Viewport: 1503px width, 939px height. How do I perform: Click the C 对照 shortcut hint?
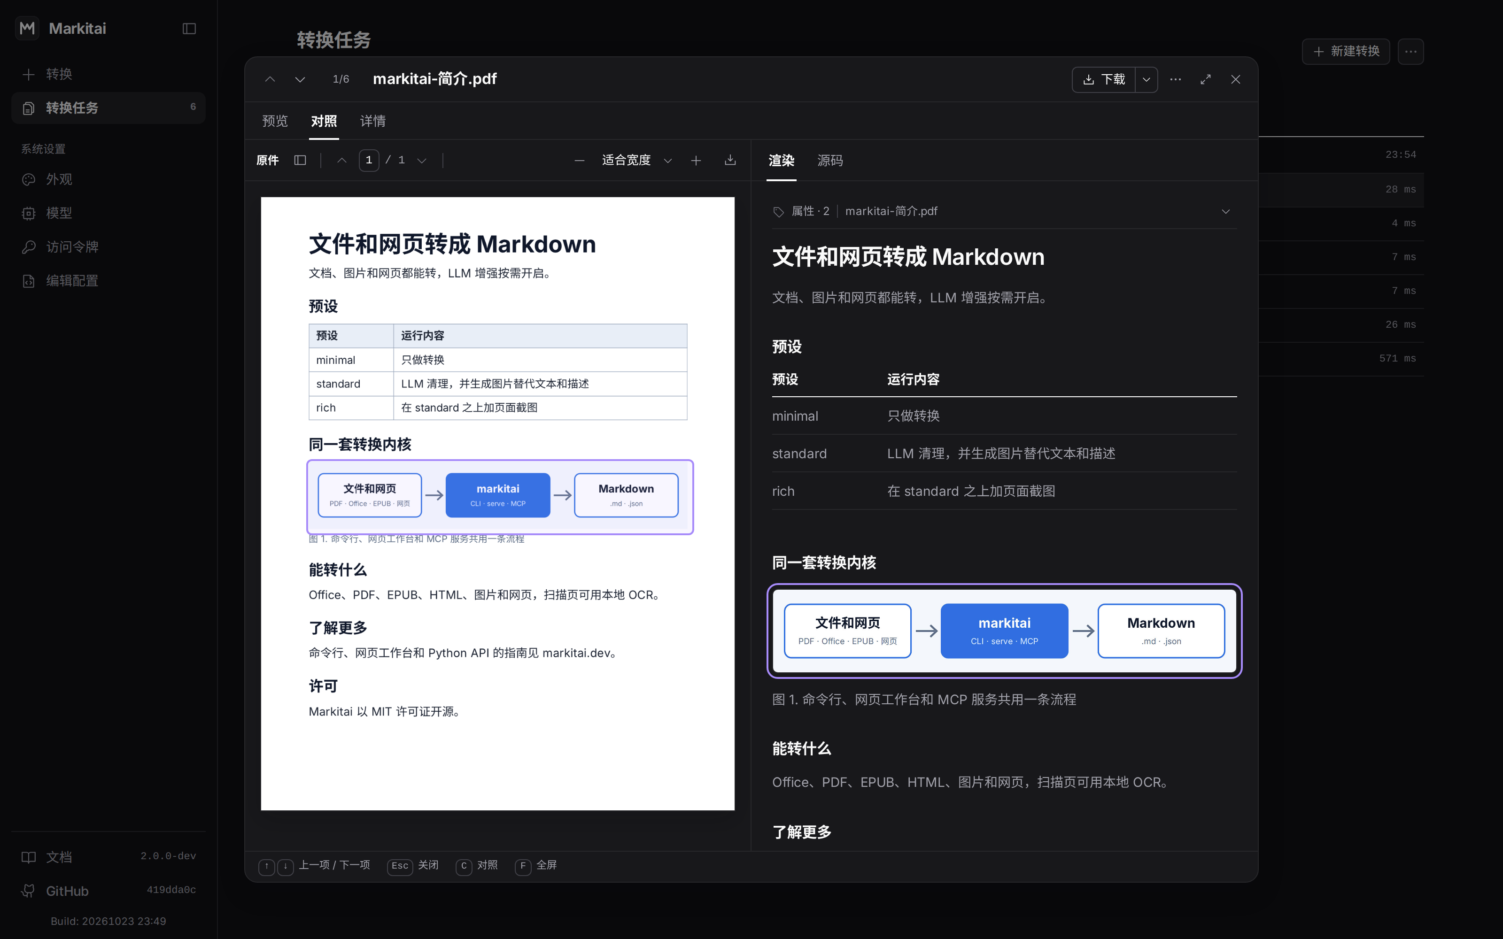point(476,866)
